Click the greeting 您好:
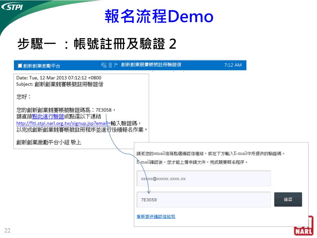The image size is (317, 238). [23, 97]
